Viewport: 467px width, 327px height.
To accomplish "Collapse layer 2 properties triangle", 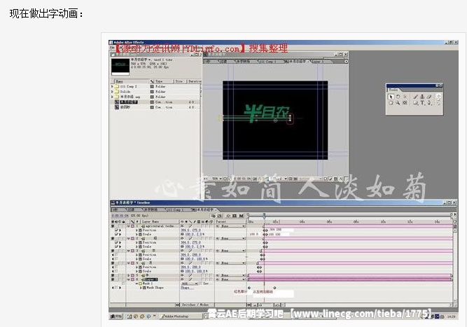I will click(129, 239).
